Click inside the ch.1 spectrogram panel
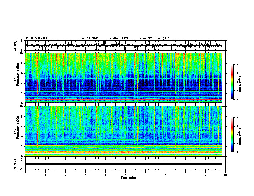This screenshot has height=196, width=254. [123, 78]
